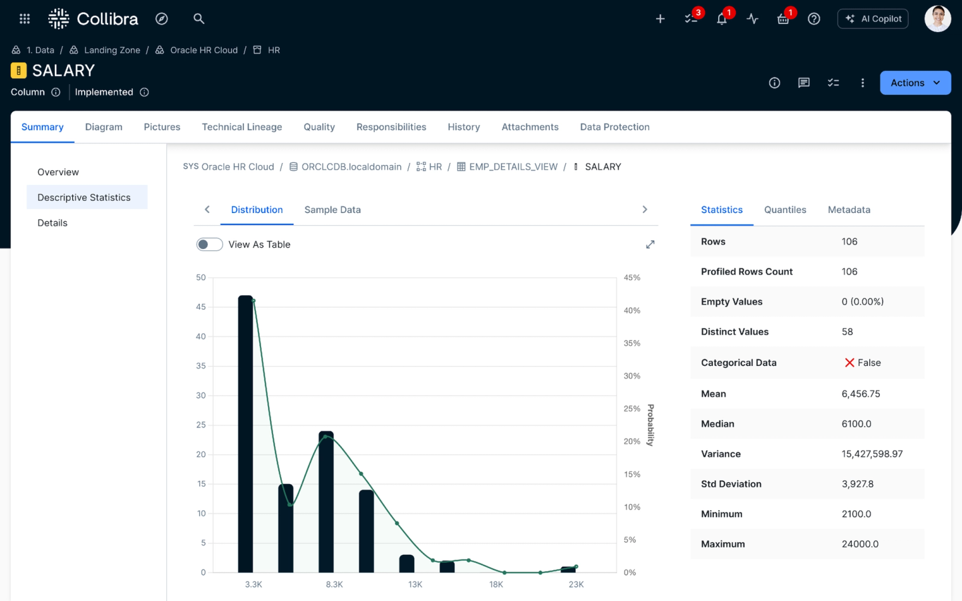Select the Quantiles tab
Viewport: 962px width, 601px height.
coord(785,210)
